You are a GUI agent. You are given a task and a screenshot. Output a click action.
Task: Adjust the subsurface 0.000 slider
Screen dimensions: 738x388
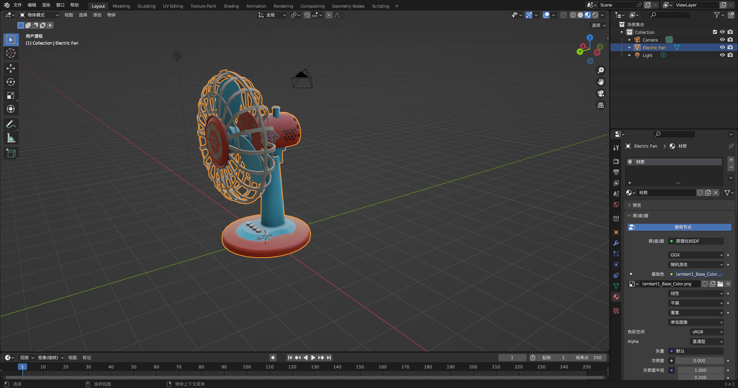point(699,361)
